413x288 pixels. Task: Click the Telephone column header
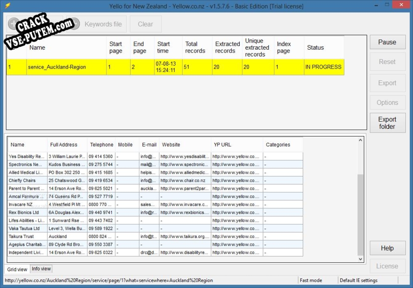coord(101,145)
